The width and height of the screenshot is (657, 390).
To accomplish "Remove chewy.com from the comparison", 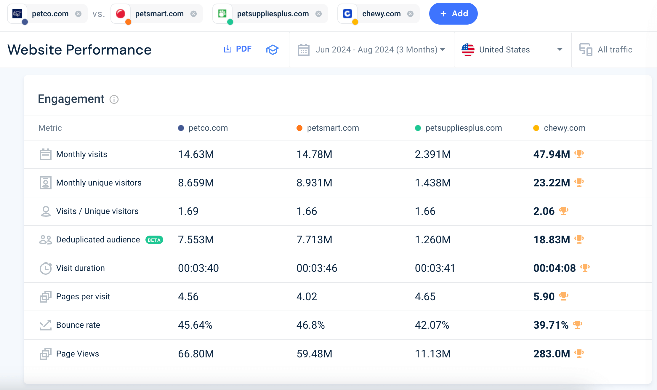I will (410, 13).
